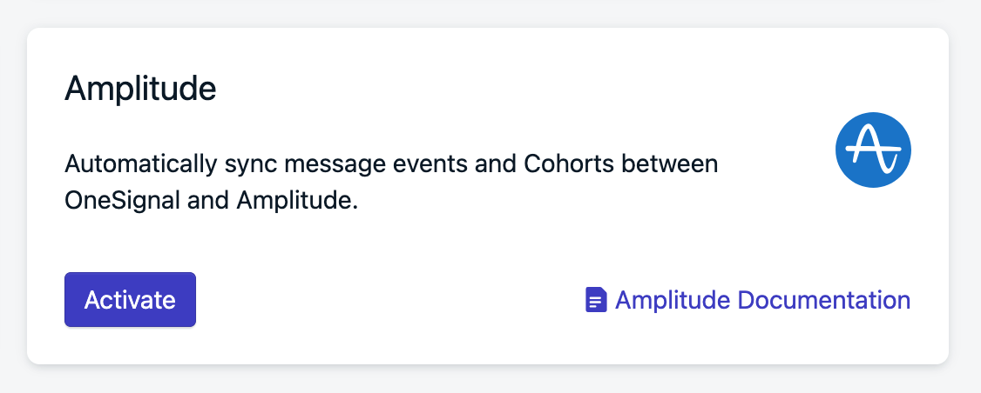Select the Amplitude card heading

coord(141,90)
